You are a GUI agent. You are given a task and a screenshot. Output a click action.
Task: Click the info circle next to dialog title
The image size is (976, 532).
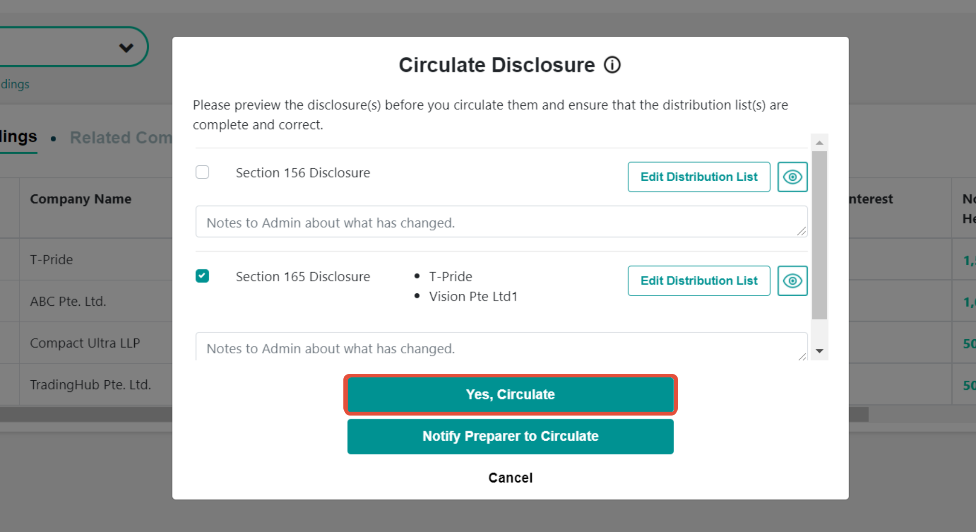[x=611, y=64]
